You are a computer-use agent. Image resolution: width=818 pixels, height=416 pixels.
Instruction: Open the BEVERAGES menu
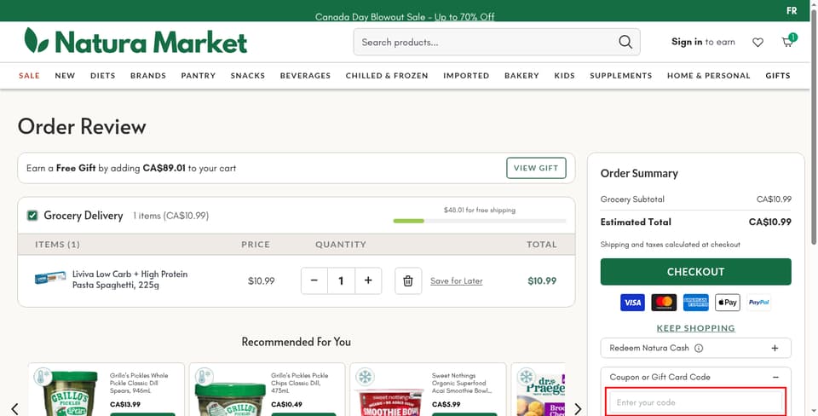tap(305, 76)
